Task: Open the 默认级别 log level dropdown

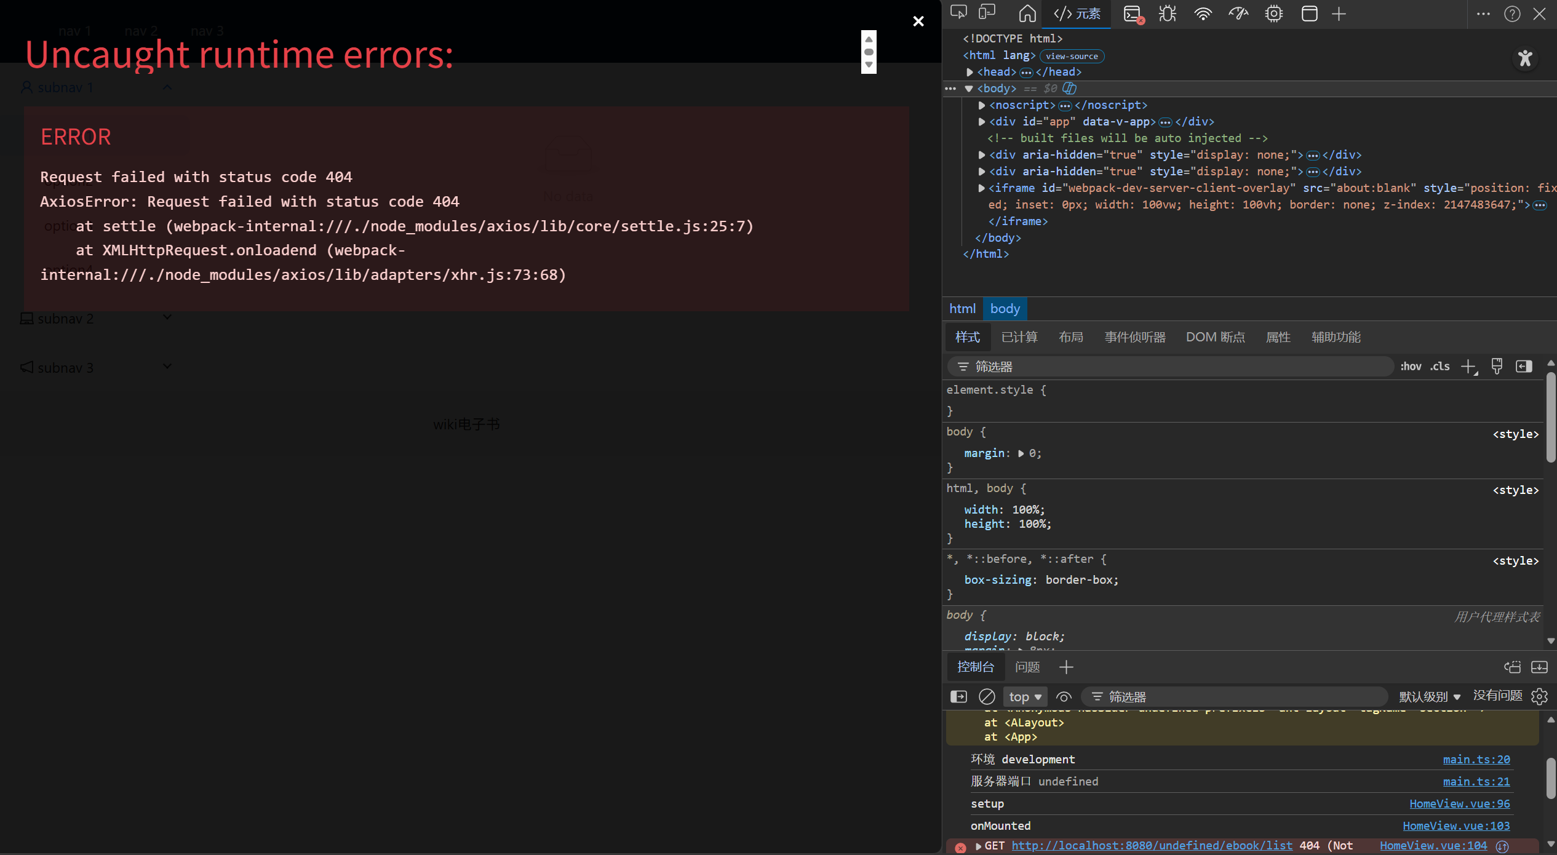Action: pos(1430,697)
